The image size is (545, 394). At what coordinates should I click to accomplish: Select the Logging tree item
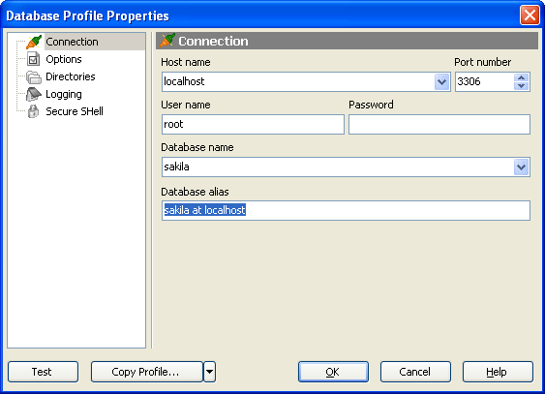[64, 94]
